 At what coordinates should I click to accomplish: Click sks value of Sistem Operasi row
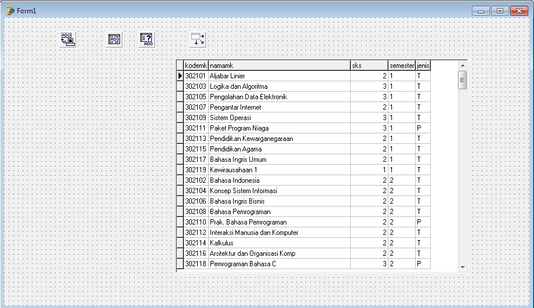click(369, 118)
